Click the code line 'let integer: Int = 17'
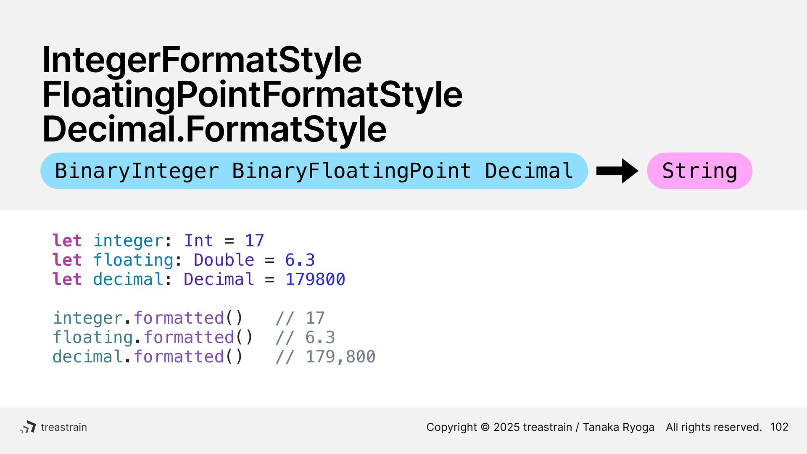 (x=158, y=241)
